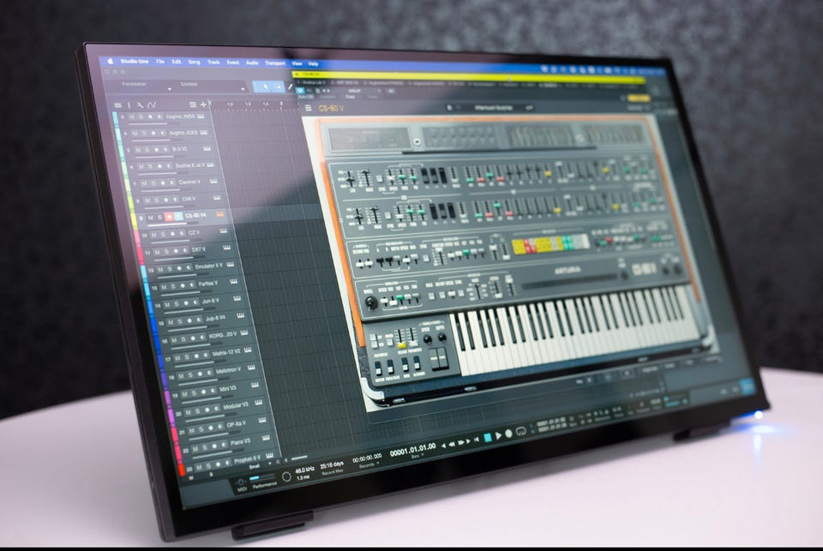Click the Performance meter

pyautogui.click(x=264, y=481)
